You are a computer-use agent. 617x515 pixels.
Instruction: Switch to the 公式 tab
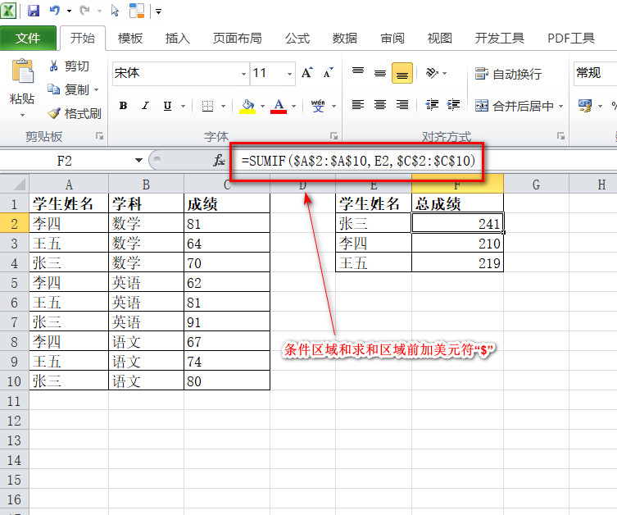click(297, 39)
